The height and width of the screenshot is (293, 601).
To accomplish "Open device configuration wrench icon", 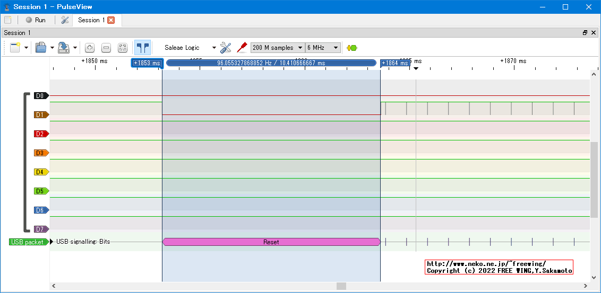I will click(226, 48).
